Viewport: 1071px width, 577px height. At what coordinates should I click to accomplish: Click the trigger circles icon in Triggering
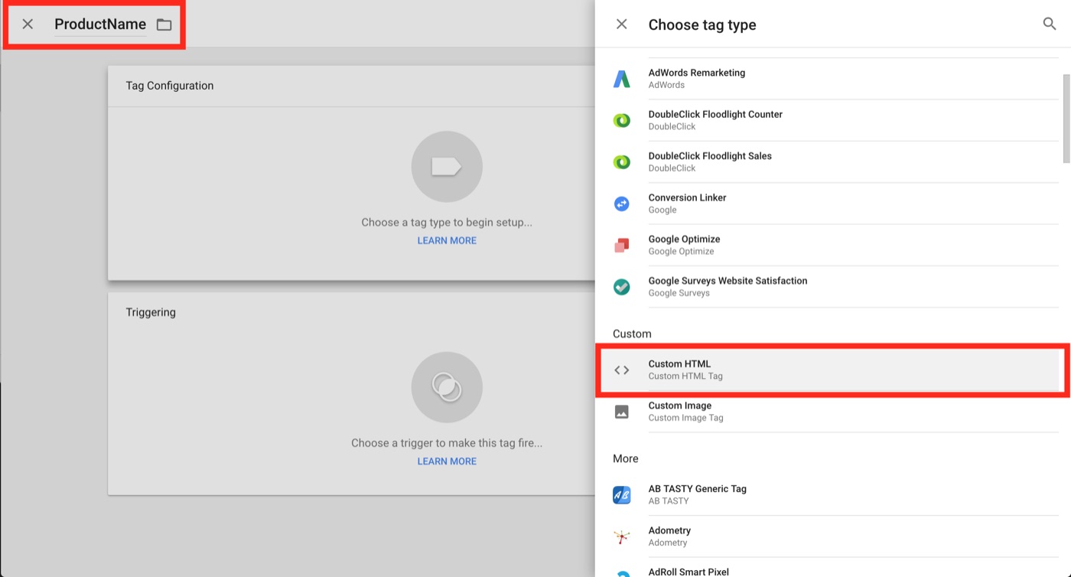[447, 387]
